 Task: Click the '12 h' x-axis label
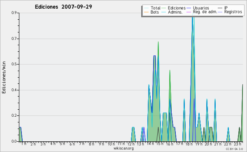pos(131,144)
